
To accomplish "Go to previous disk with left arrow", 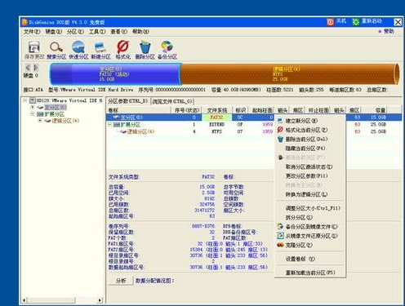I will 27,68.
